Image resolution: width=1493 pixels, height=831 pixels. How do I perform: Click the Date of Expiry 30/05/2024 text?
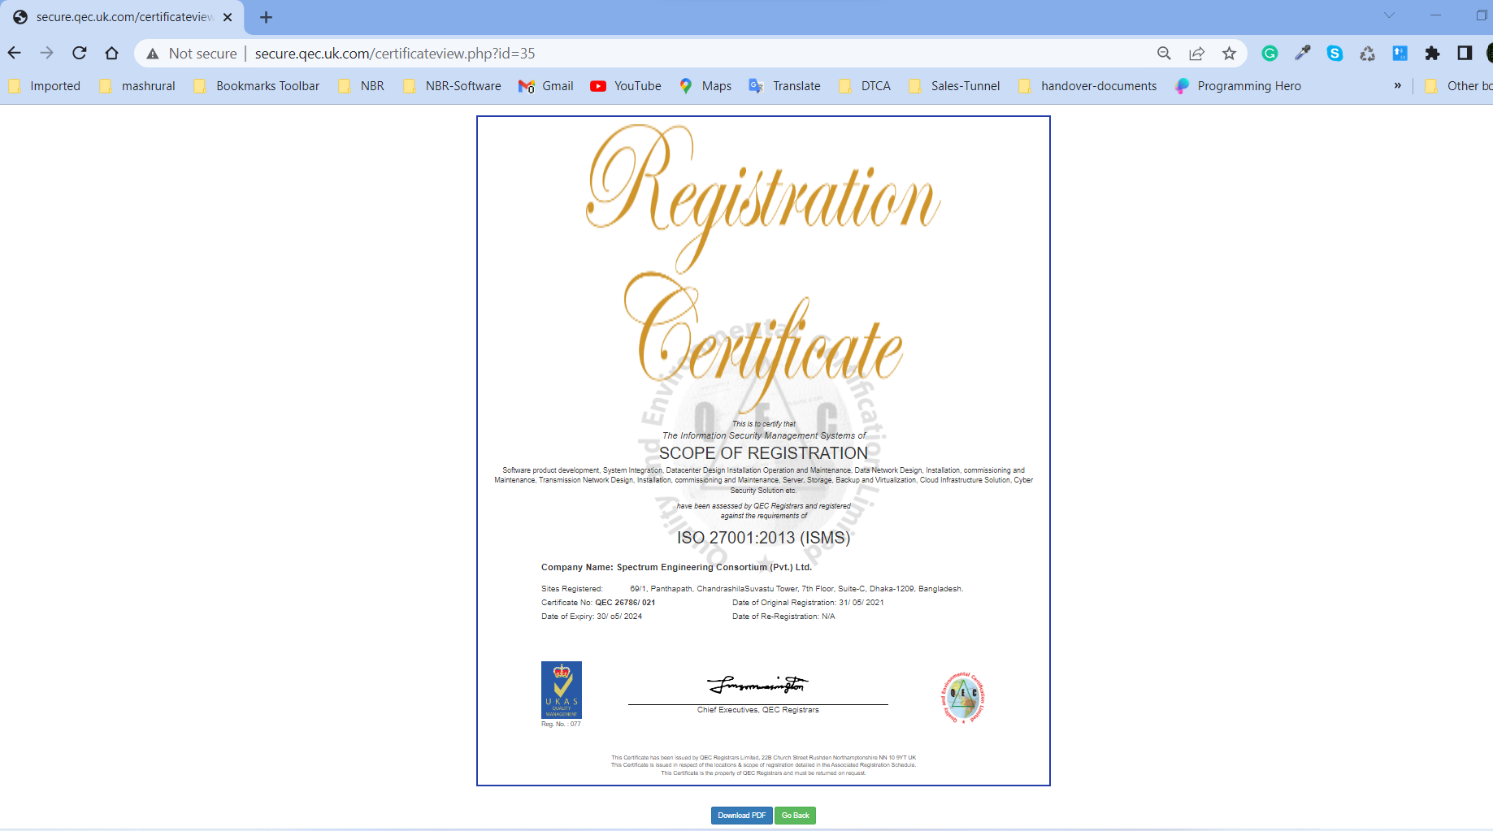coord(592,617)
